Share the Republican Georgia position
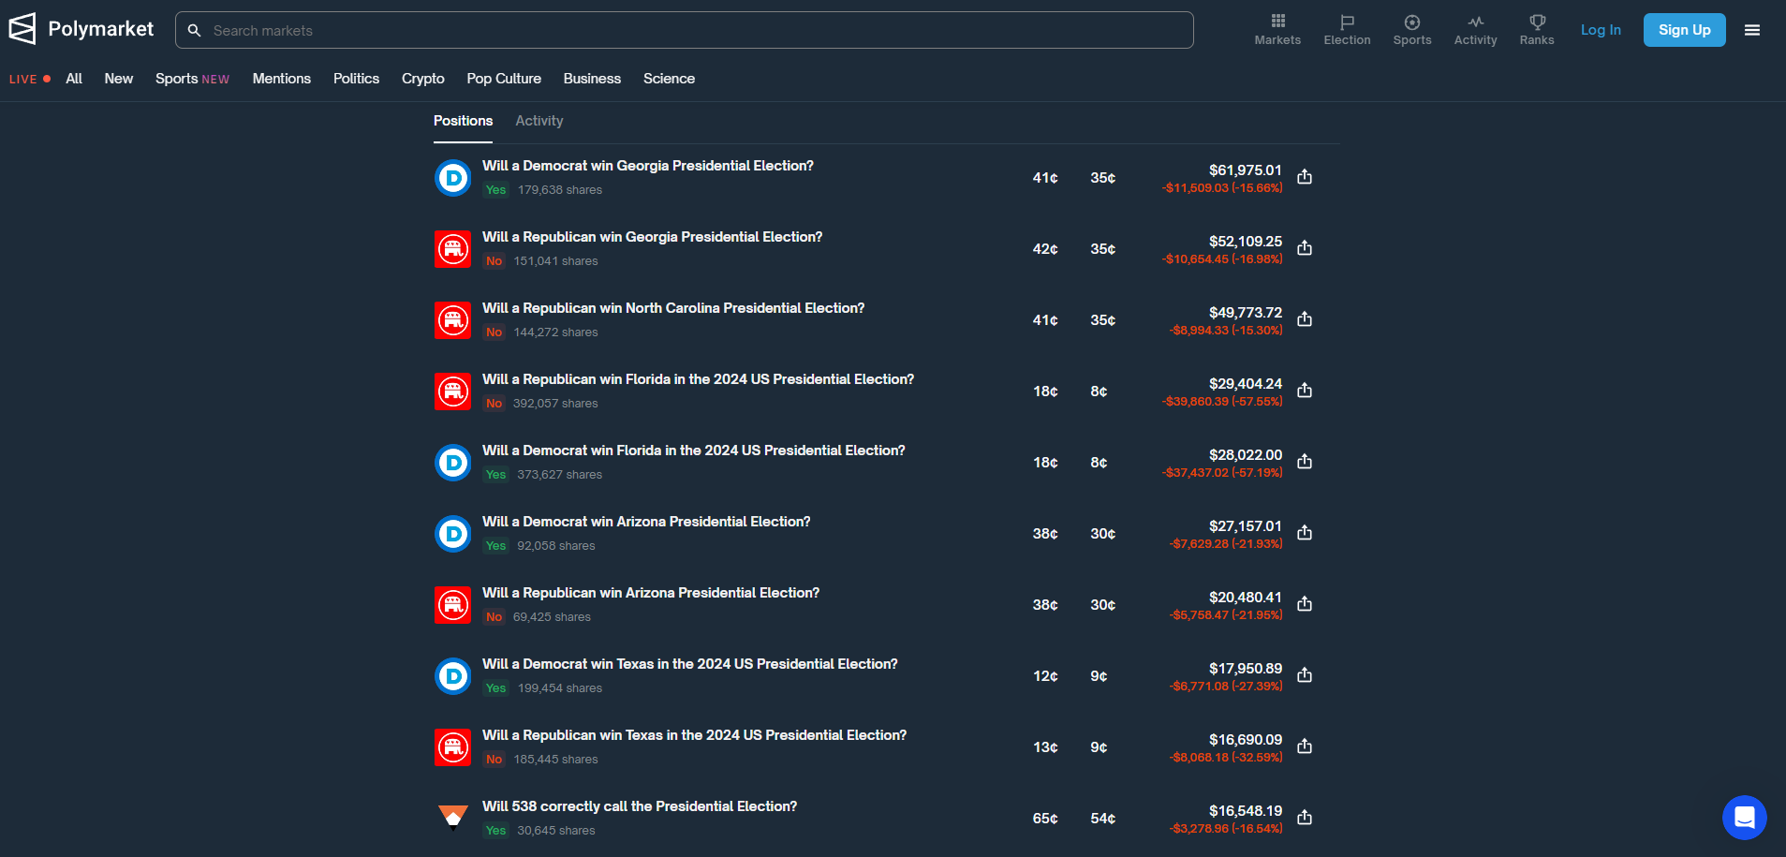 1305,248
